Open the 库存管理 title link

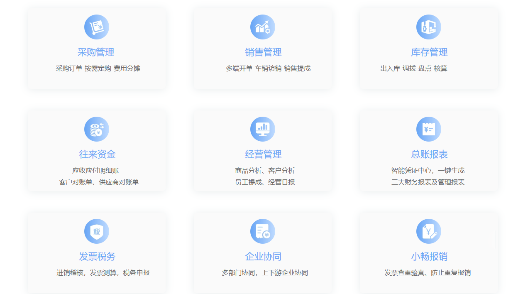(x=430, y=52)
